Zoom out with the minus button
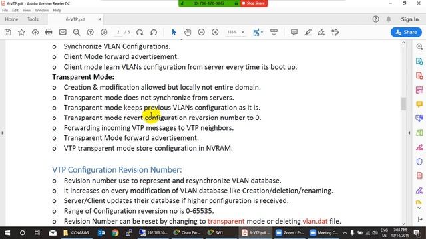Screen dimensions: 426x239 (201, 33)
